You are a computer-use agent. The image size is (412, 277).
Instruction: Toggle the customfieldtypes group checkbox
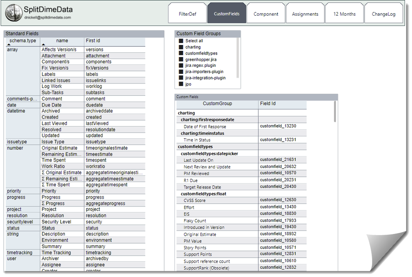click(181, 53)
